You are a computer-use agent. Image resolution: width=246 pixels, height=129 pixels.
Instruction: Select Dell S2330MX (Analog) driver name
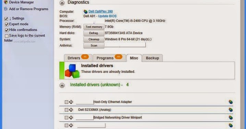pos(95,110)
